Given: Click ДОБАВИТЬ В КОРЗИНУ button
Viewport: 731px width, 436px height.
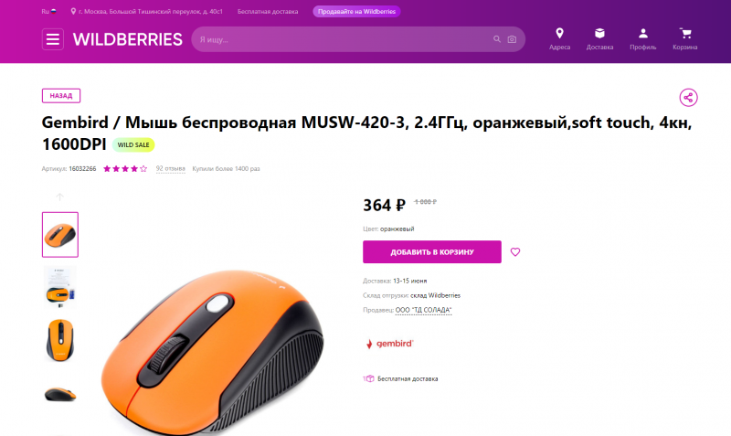Looking at the screenshot, I should tap(432, 251).
